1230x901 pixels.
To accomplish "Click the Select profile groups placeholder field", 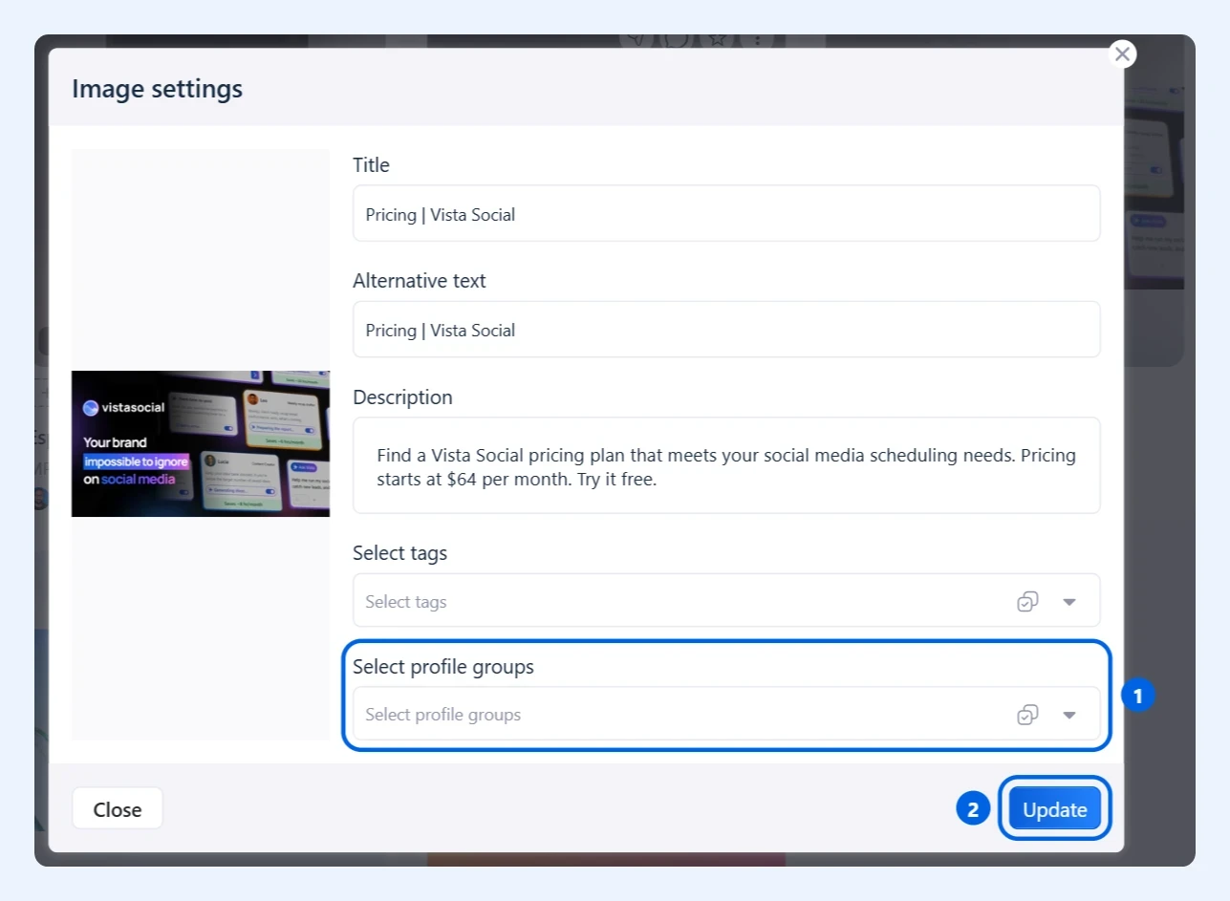I will tap(726, 714).
